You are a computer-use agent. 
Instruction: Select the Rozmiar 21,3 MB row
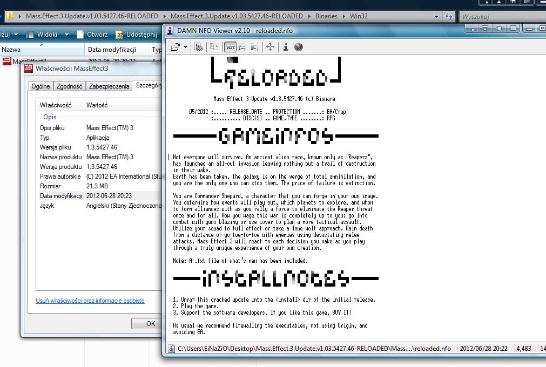click(99, 186)
